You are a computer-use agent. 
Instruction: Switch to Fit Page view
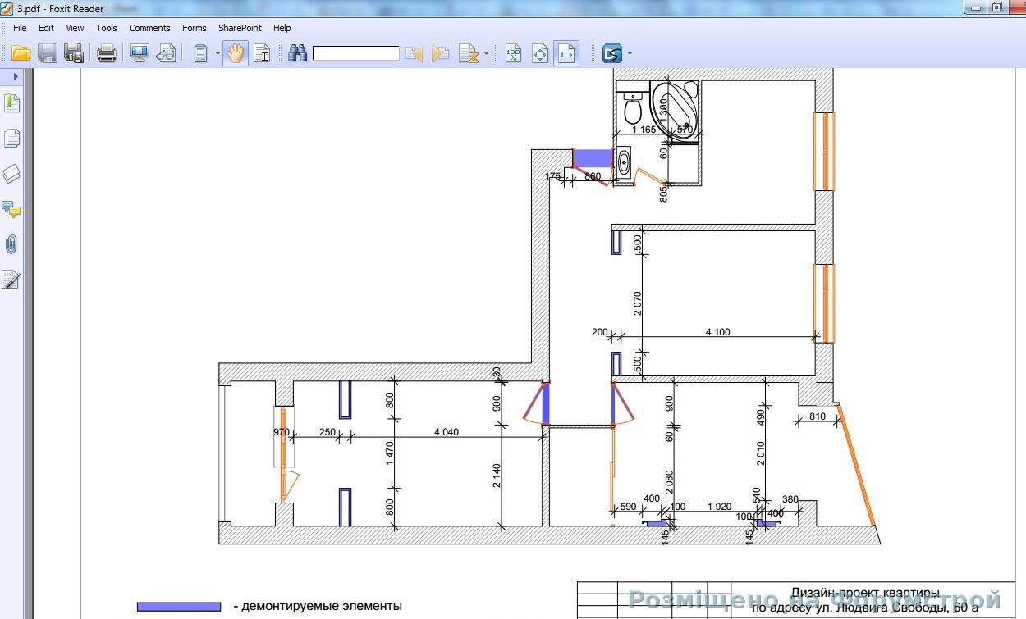(x=539, y=54)
